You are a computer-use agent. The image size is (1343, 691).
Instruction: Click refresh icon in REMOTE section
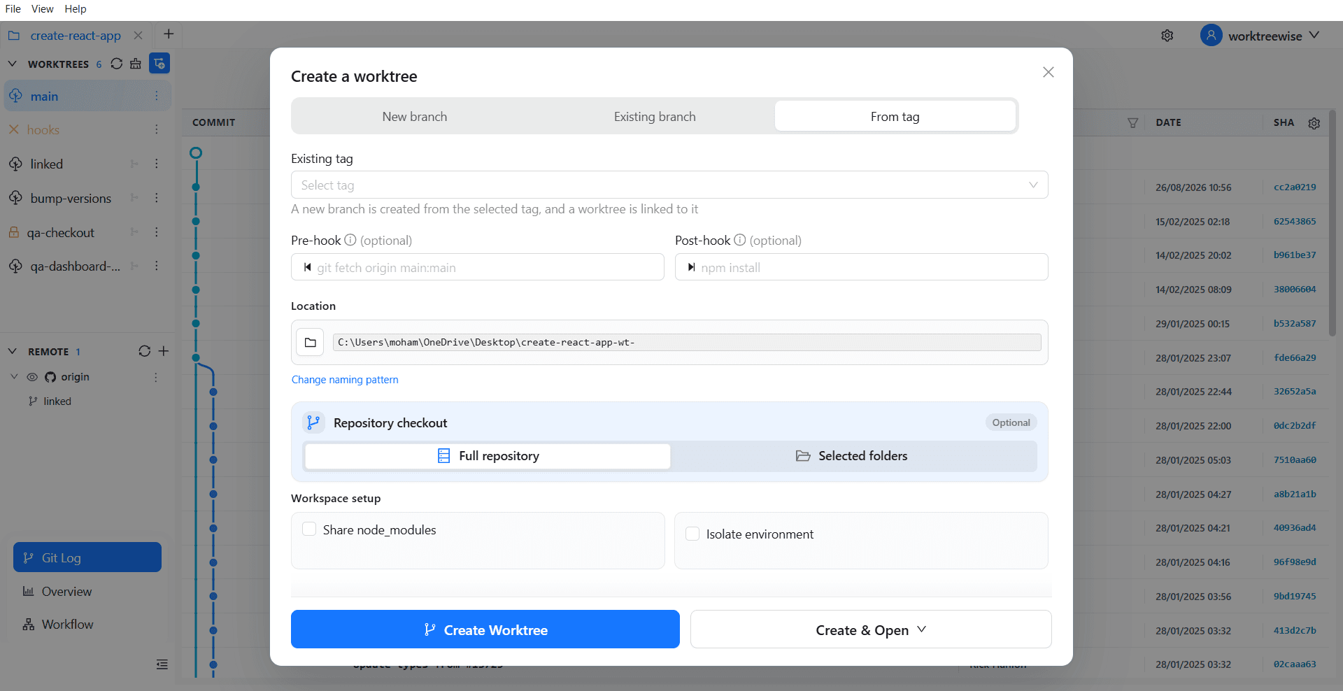[x=145, y=351]
